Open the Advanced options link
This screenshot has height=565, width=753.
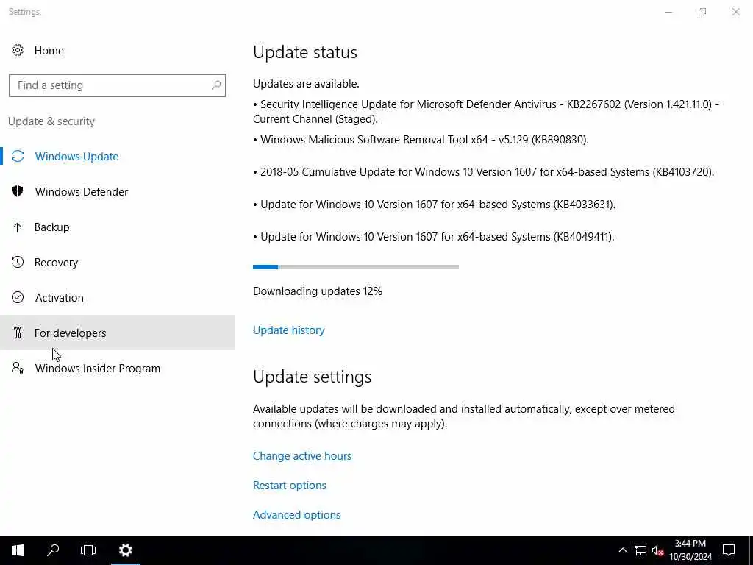pyautogui.click(x=297, y=514)
